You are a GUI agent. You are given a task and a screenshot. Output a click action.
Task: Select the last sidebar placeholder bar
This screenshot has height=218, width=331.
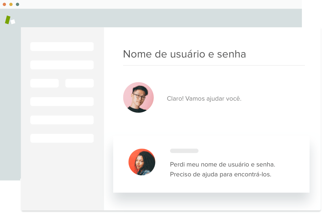tap(62, 138)
